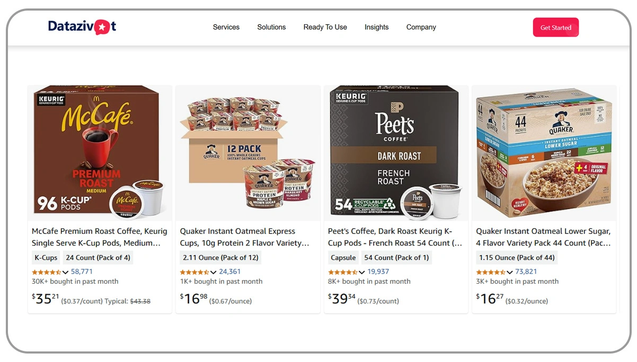Image resolution: width=637 pixels, height=362 pixels.
Task: Open the Solutions menu
Action: (x=271, y=27)
